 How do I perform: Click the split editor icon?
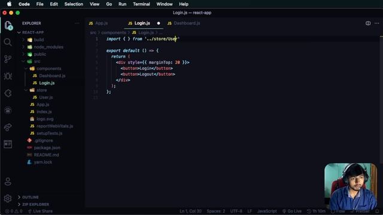[x=368, y=23]
